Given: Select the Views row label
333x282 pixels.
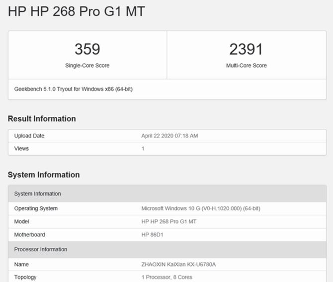Looking at the screenshot, I should pyautogui.click(x=21, y=148).
